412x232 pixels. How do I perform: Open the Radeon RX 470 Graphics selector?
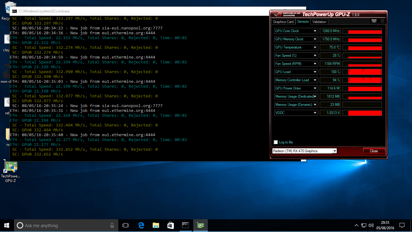click(304, 151)
